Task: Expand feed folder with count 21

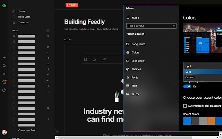Action: click(x=14, y=92)
